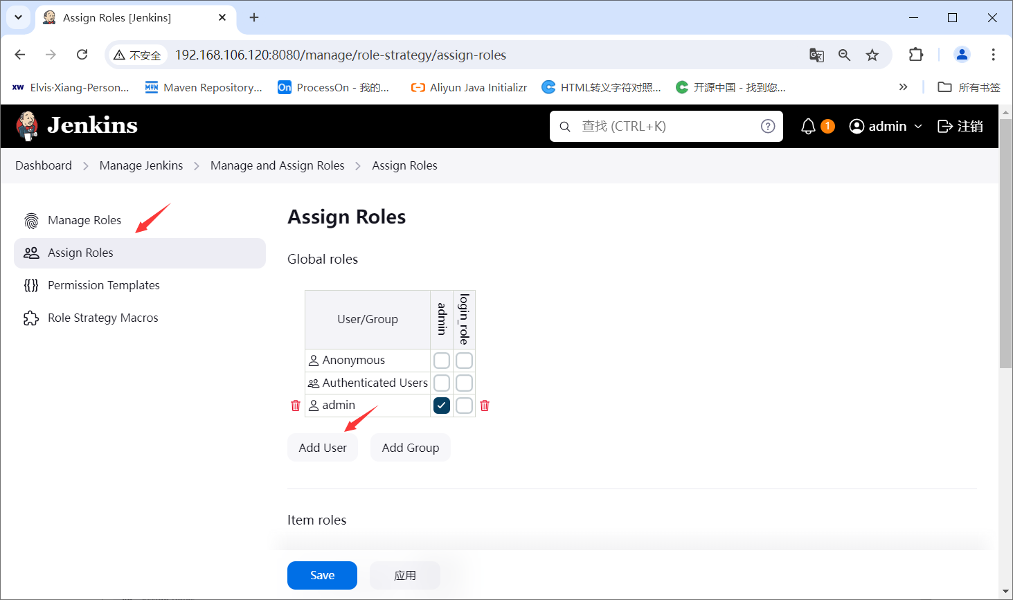The image size is (1013, 600).
Task: Open the browser extensions puzzle icon
Action: 916,55
